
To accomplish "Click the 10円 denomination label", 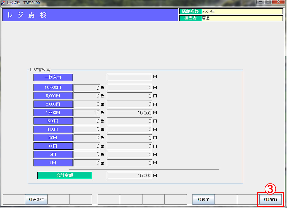I will coord(53,146).
